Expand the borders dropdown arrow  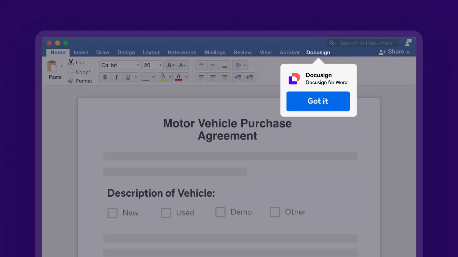[x=153, y=77]
